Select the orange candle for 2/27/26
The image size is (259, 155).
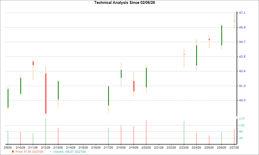click(234, 21)
